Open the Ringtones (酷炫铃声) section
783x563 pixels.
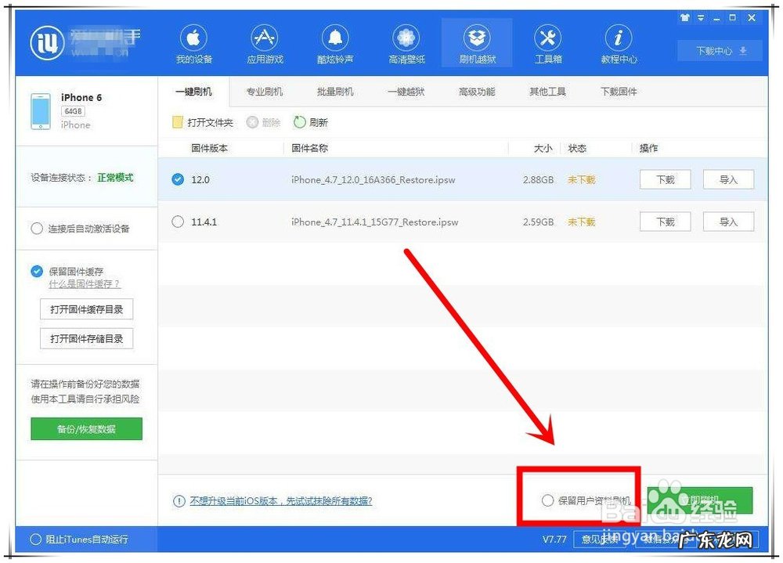[334, 43]
